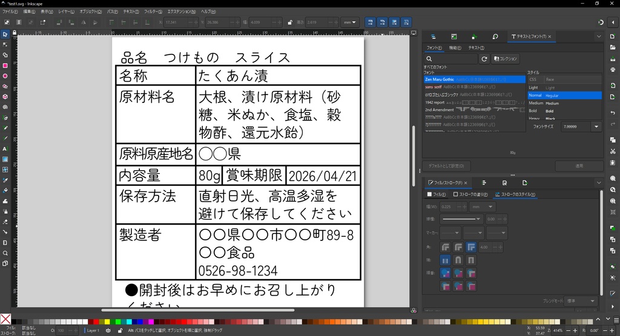Click the Undo arrow icon
The image size is (620, 336).
click(613, 113)
